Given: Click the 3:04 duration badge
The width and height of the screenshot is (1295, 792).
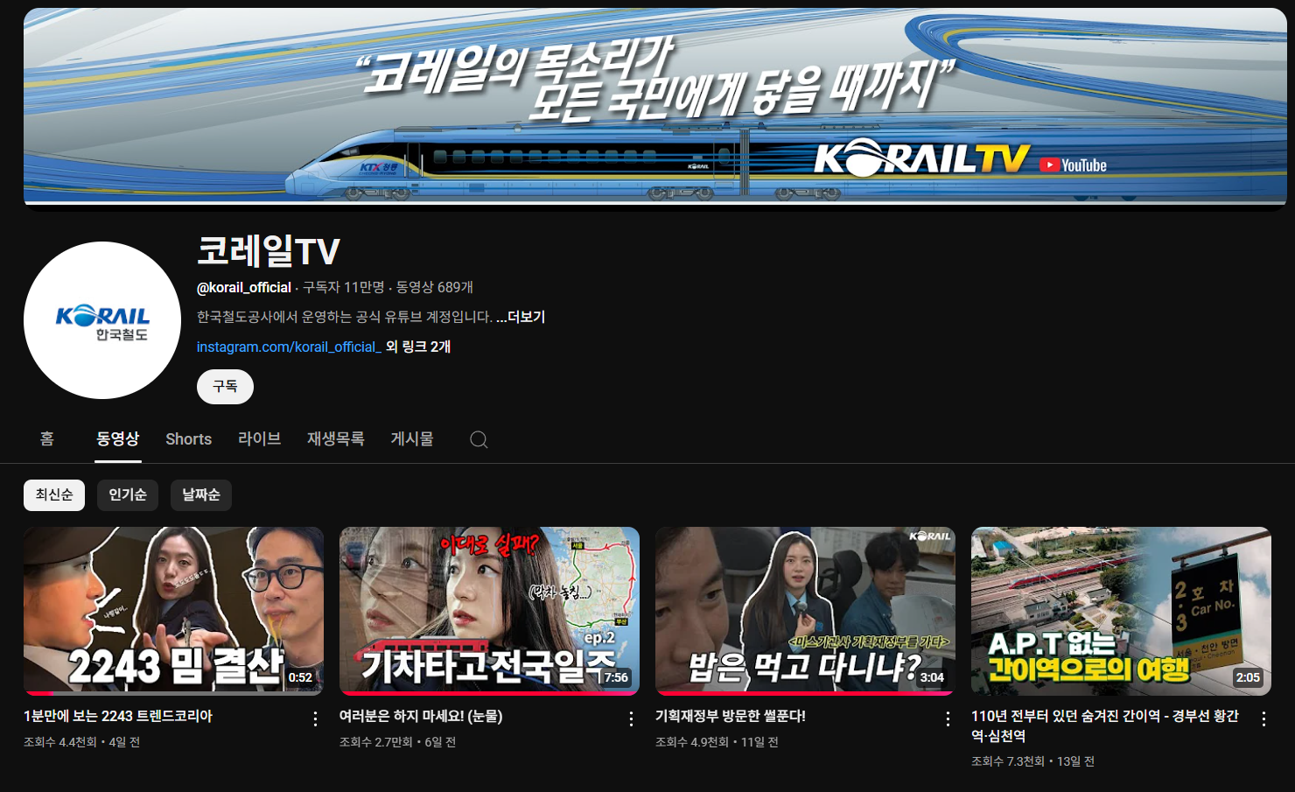Looking at the screenshot, I should point(932,677).
